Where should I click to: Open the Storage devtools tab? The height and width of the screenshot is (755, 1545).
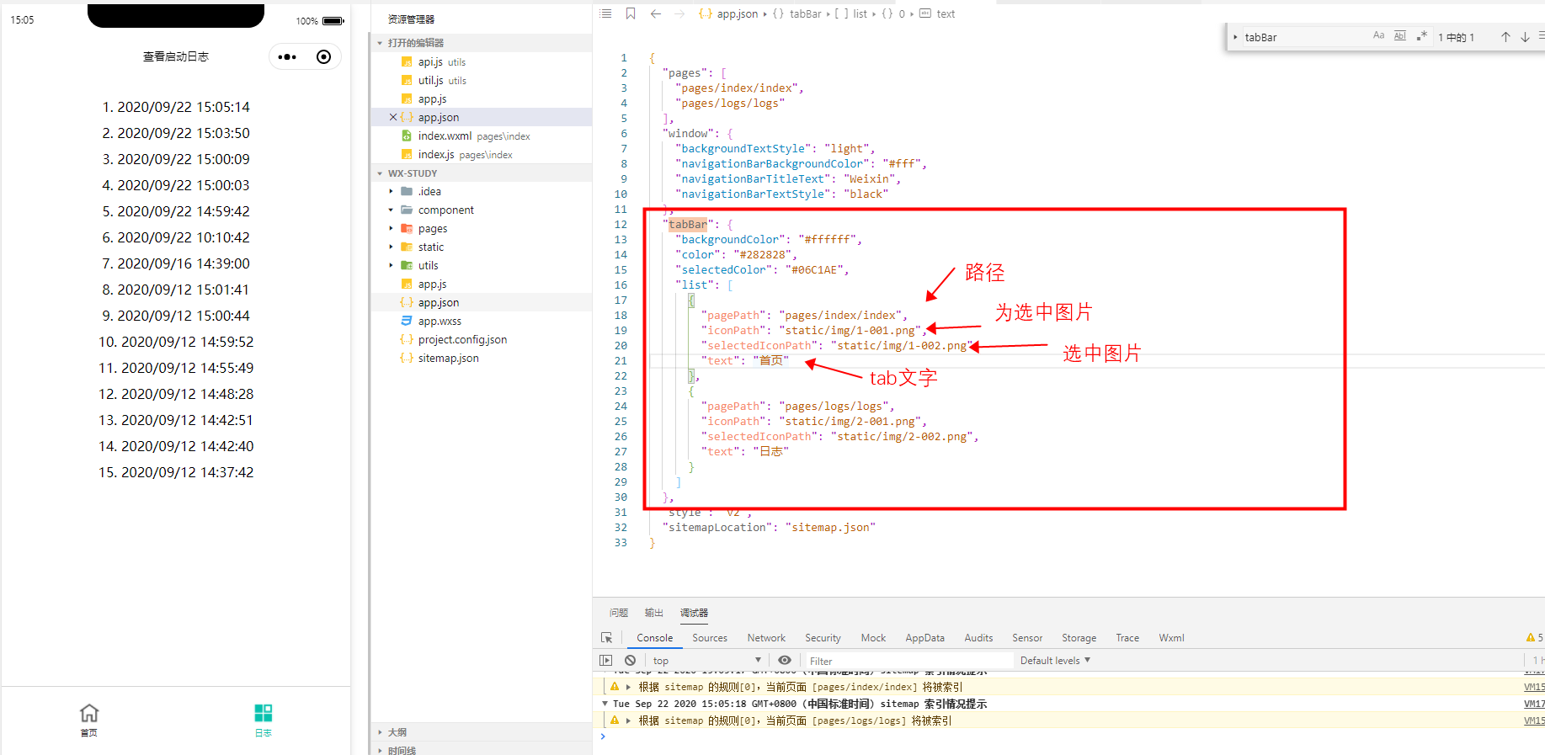click(1079, 638)
